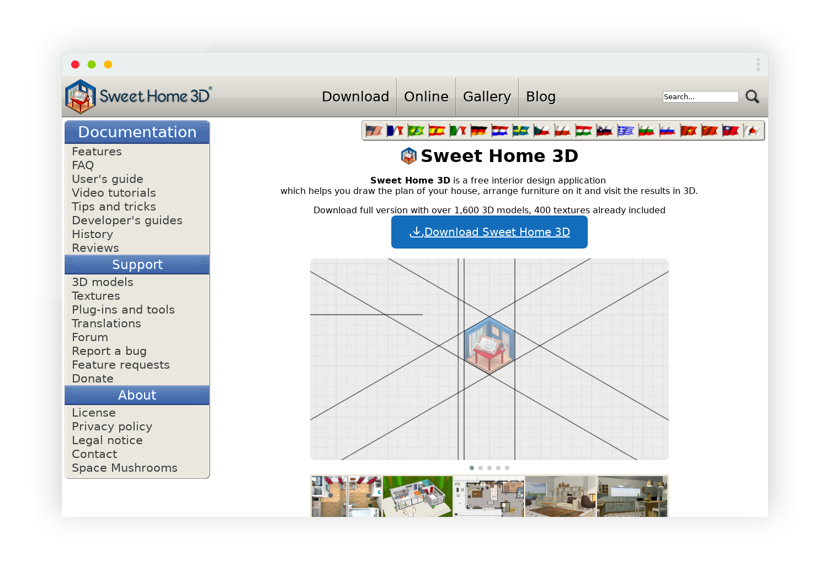View the History page
Viewport: 830px width, 561px height.
pyautogui.click(x=92, y=234)
